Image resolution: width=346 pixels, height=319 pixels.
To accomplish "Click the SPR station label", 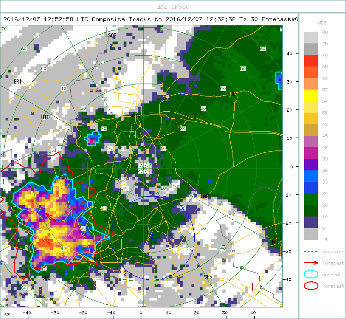I will (209, 277).
